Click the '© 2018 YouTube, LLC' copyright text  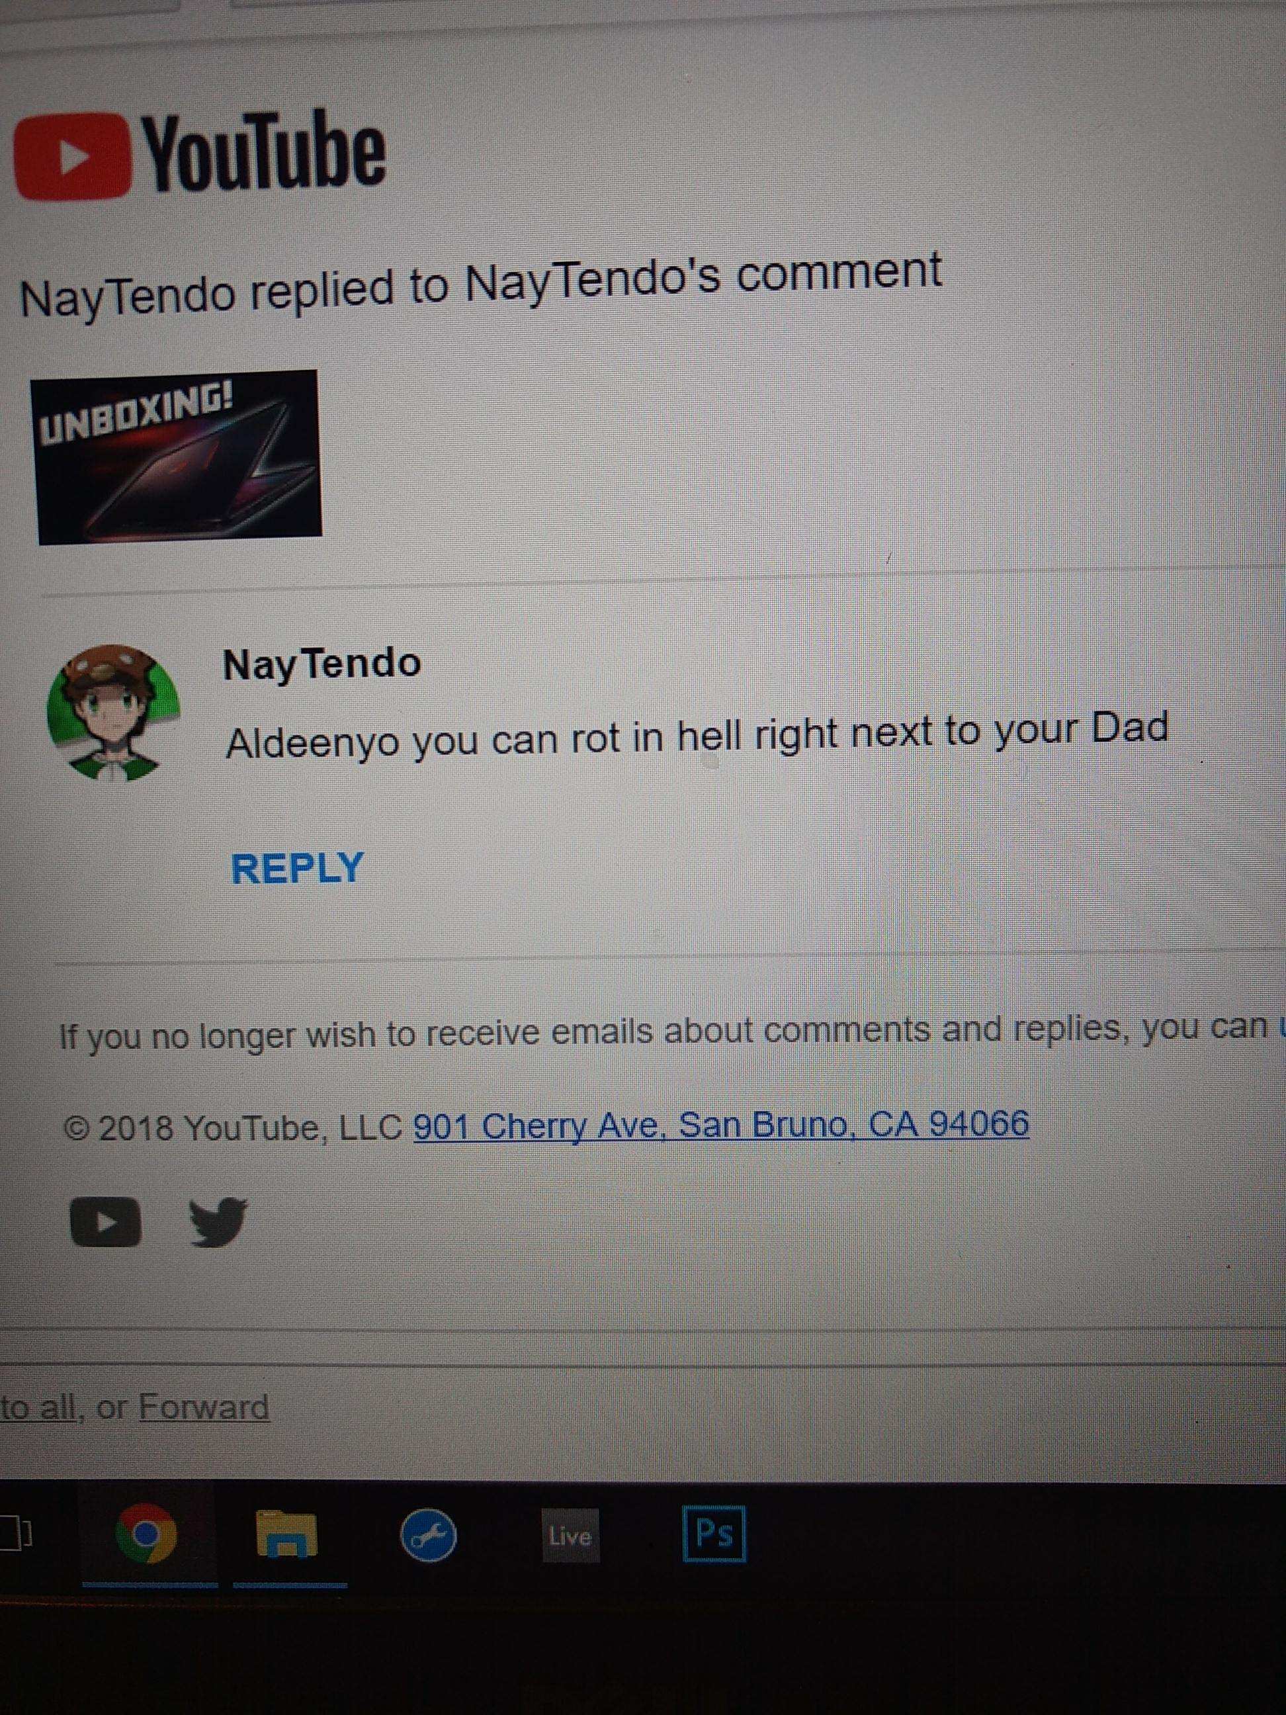(x=233, y=1127)
